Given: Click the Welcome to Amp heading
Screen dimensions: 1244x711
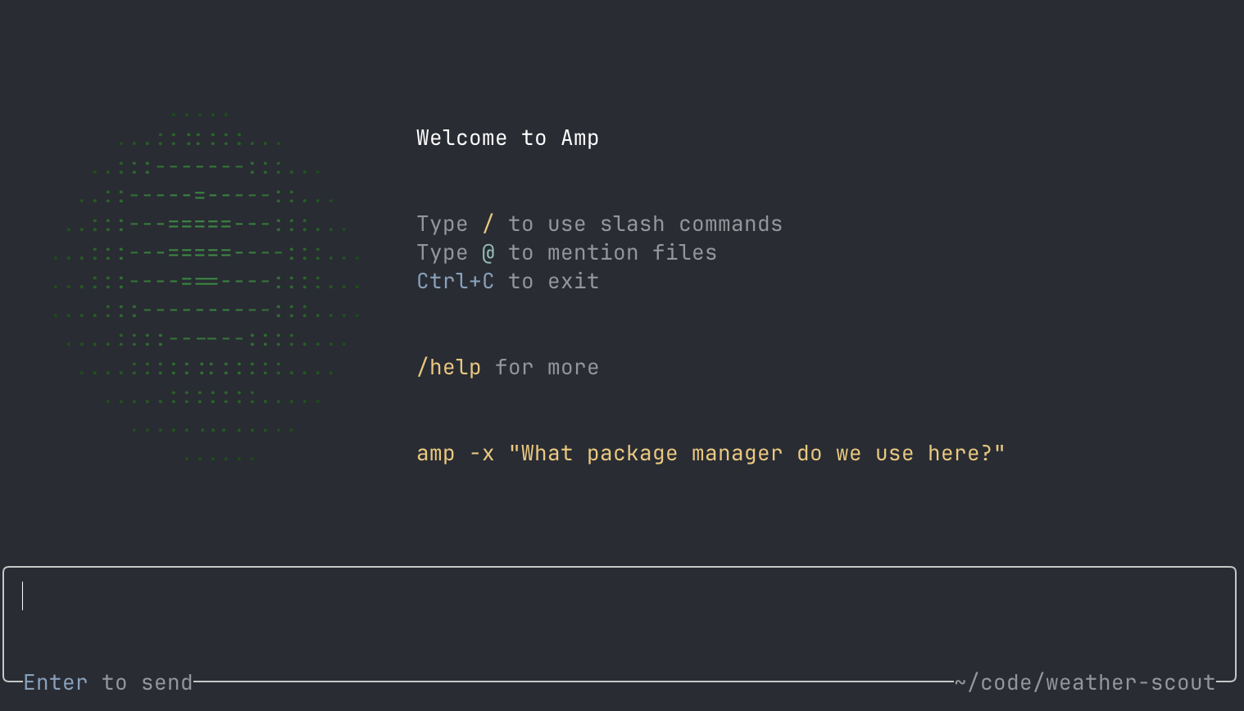Looking at the screenshot, I should coord(507,138).
